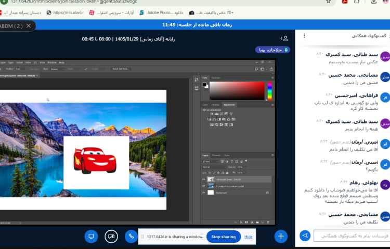
Task: Add a layer mask to the layer
Action: click(246, 222)
